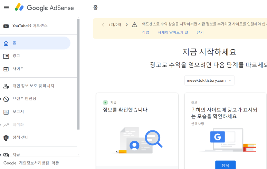Click the 광고 ads icon
This screenshot has height=169, width=267.
pyautogui.click(x=6, y=56)
